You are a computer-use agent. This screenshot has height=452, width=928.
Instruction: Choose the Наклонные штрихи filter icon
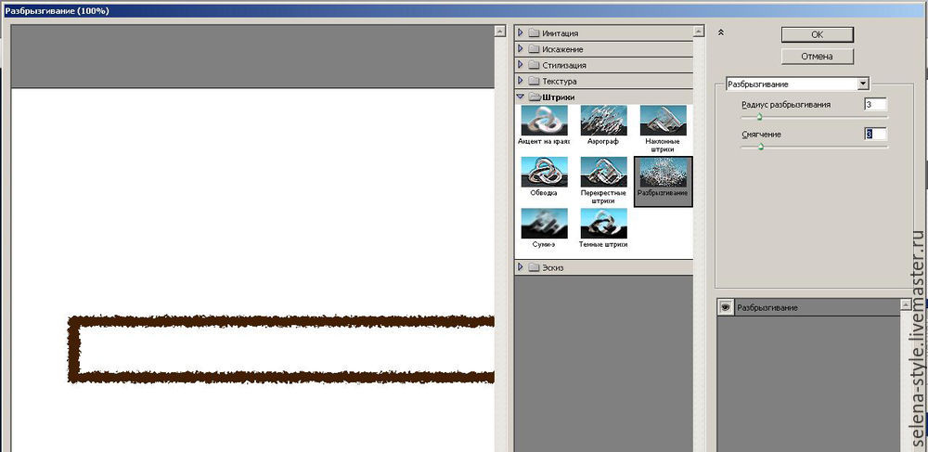point(663,121)
